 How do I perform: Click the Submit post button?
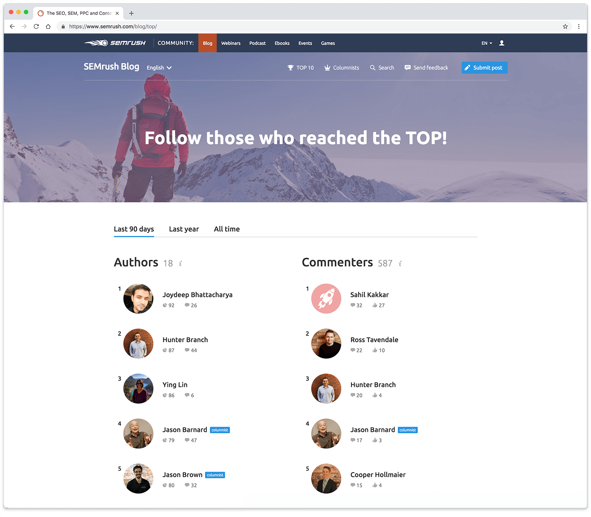pos(485,68)
